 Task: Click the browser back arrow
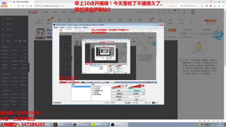11,6
